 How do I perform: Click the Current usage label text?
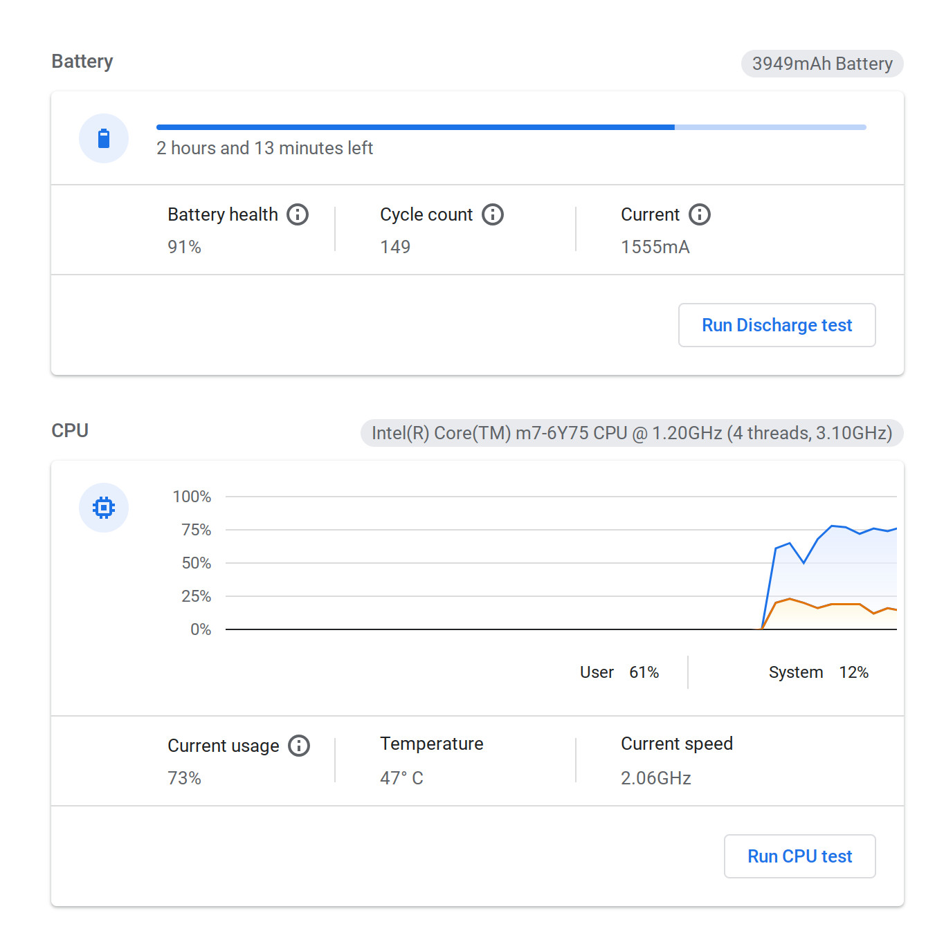(x=224, y=746)
